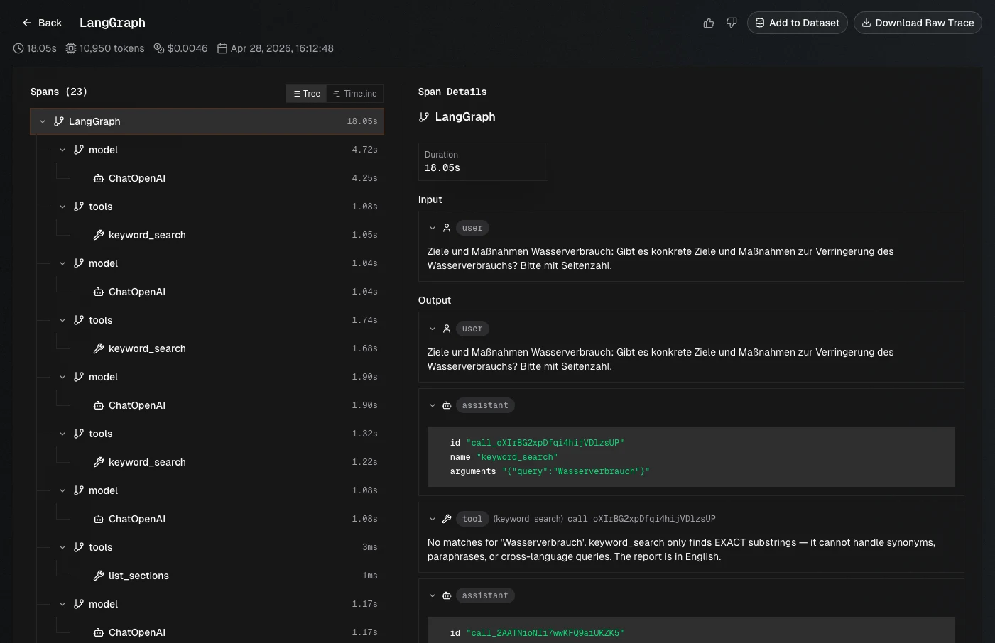
Task: Collapse the model 1.04s span
Action: point(62,263)
